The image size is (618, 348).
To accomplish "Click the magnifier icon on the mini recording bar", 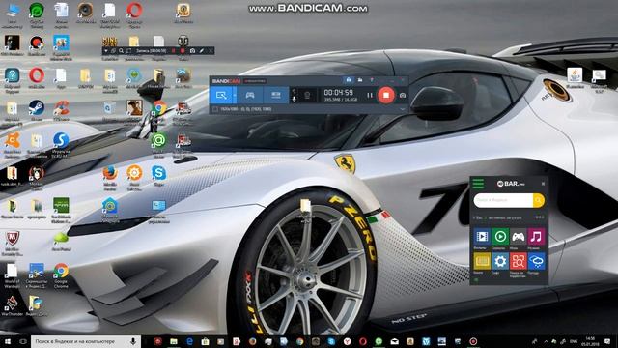I will coord(121,51).
